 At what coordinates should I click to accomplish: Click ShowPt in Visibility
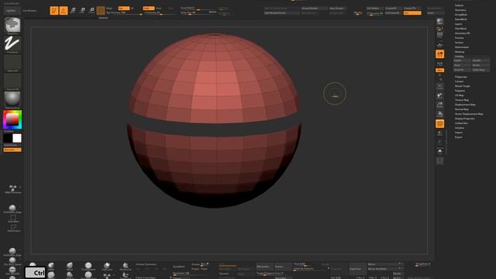(x=480, y=60)
